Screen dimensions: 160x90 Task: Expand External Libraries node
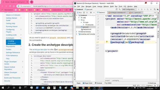pyautogui.click(x=77, y=32)
